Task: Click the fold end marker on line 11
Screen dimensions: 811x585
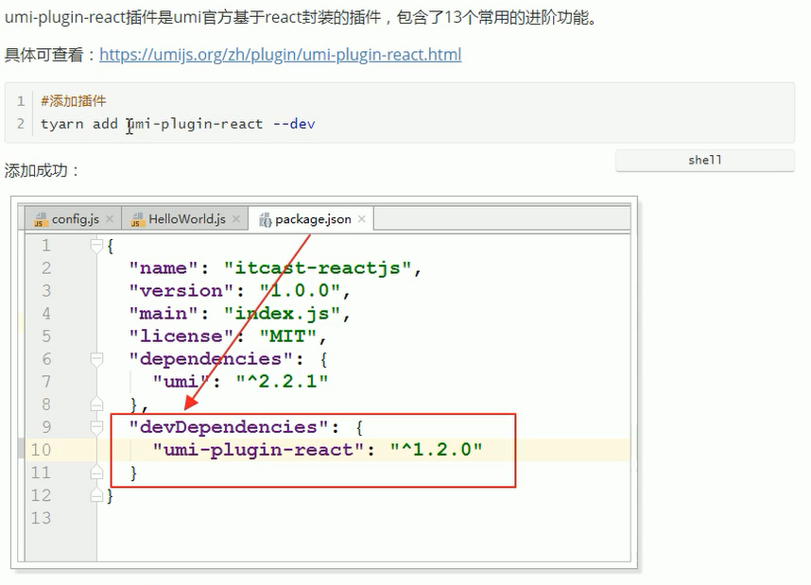Action: click(96, 473)
